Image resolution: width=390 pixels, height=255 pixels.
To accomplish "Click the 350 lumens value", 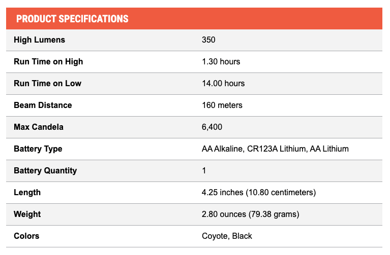I will [209, 40].
